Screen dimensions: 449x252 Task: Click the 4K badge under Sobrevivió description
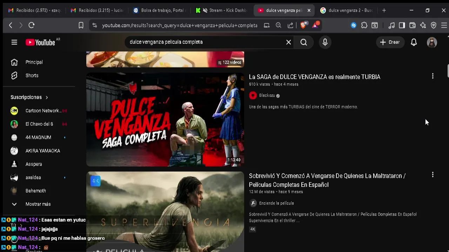[x=253, y=229]
